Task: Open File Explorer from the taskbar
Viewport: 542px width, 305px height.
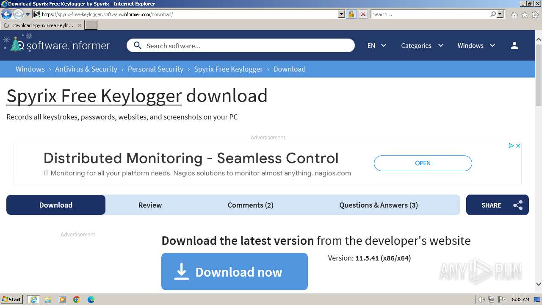Action: tap(48, 299)
